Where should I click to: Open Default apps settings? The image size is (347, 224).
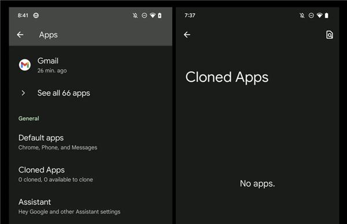[x=90, y=142]
